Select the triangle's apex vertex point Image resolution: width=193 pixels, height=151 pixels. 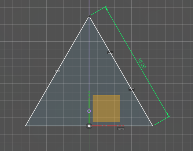tap(89, 16)
